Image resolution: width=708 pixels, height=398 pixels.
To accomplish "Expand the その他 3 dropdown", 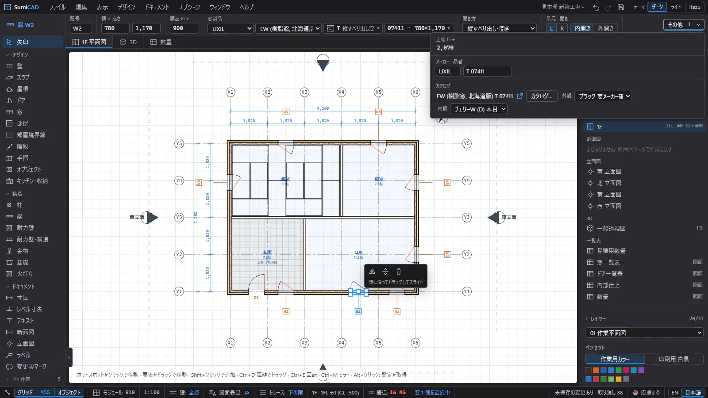I will 684,25.
